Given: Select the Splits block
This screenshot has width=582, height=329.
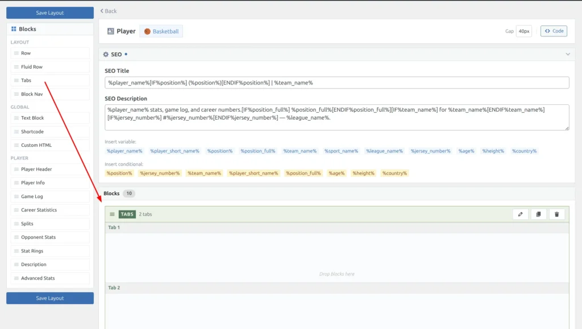Looking at the screenshot, I should [x=50, y=223].
